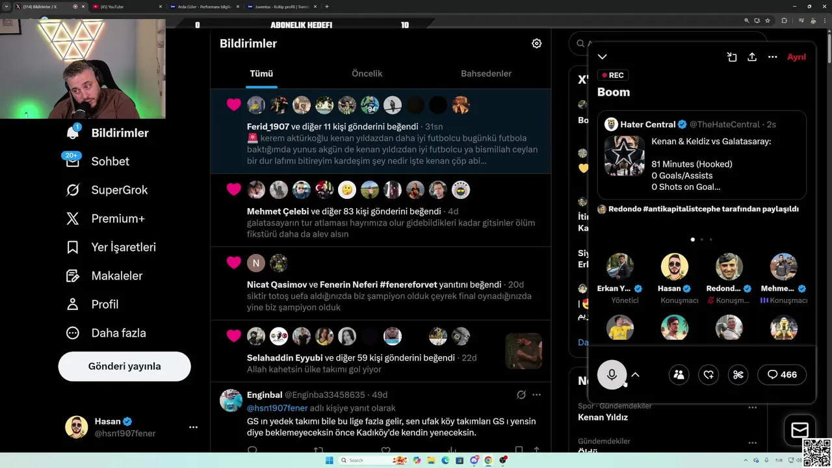The height and width of the screenshot is (468, 832).
Task: Open the browser extensions puzzle icon
Action: [x=784, y=20]
